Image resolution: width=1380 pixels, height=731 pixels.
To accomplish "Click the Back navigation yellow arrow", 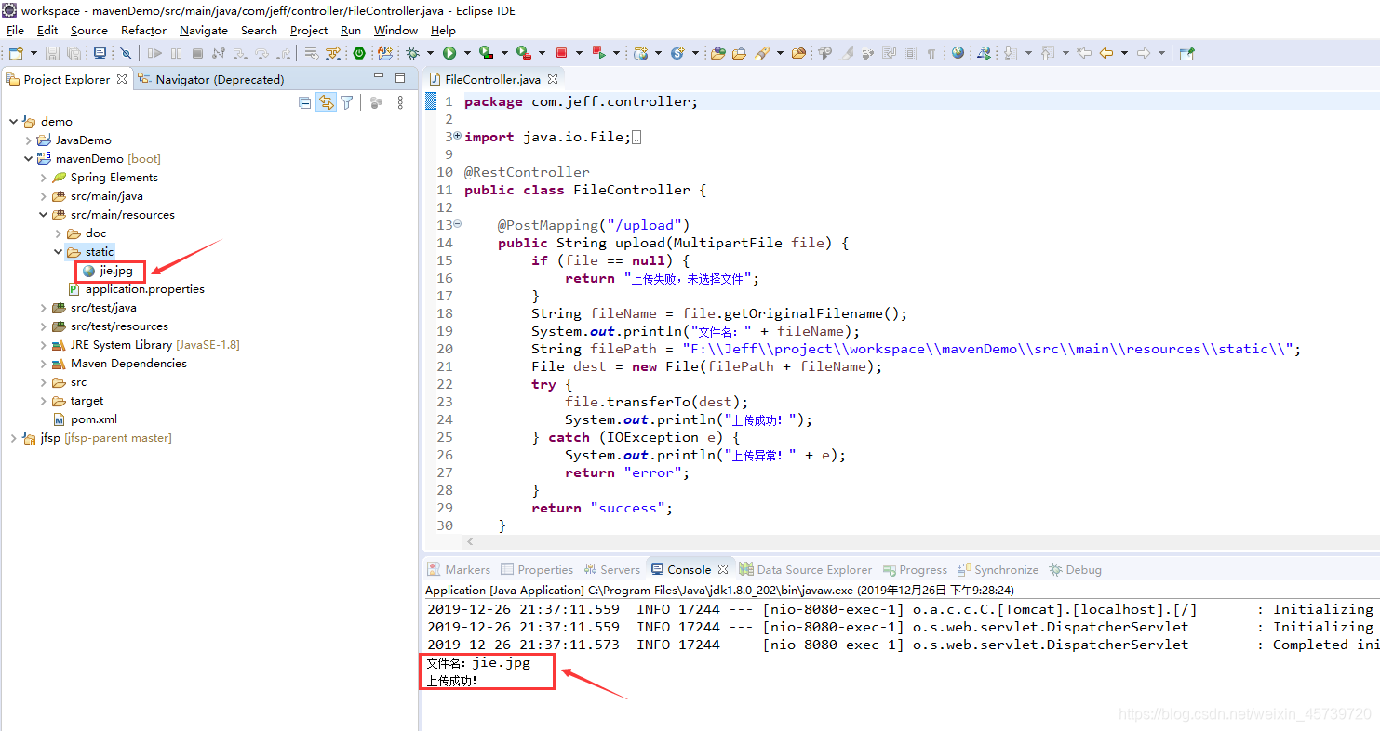I will click(x=1105, y=53).
